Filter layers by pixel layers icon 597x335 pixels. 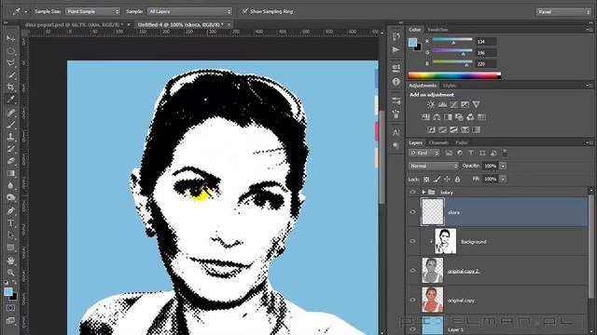point(449,153)
